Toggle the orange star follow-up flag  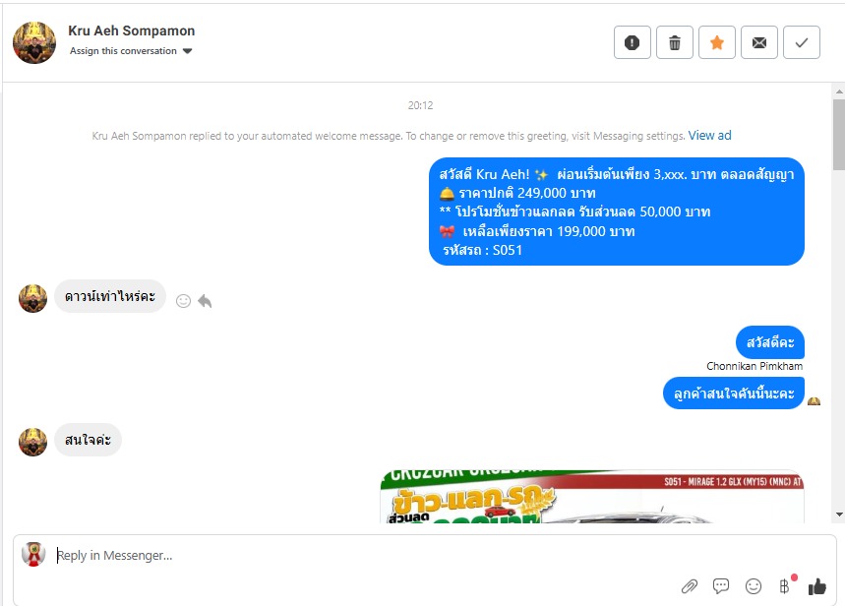pyautogui.click(x=717, y=42)
